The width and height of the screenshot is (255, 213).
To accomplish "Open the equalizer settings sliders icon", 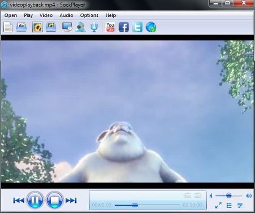I will coord(240,206).
